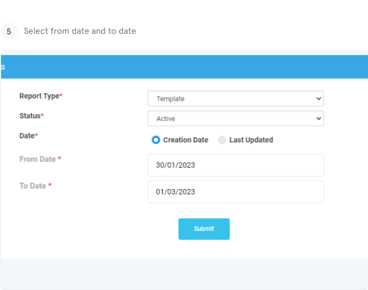
Task: Click the 'Select from date and to date' heading
Action: click(x=80, y=31)
